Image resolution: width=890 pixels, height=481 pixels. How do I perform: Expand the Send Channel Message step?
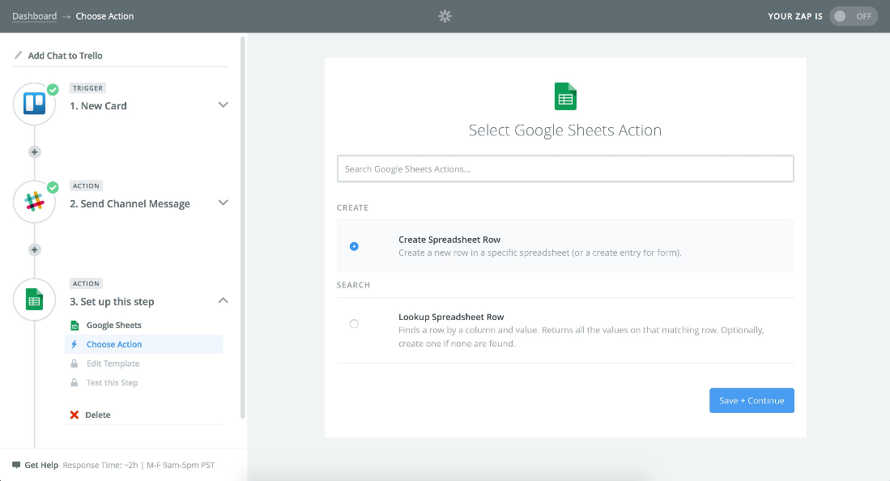tap(224, 203)
